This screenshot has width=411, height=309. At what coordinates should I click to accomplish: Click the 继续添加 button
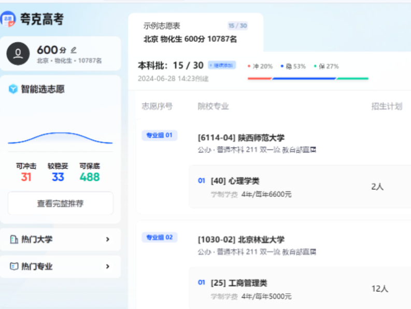[222, 65]
